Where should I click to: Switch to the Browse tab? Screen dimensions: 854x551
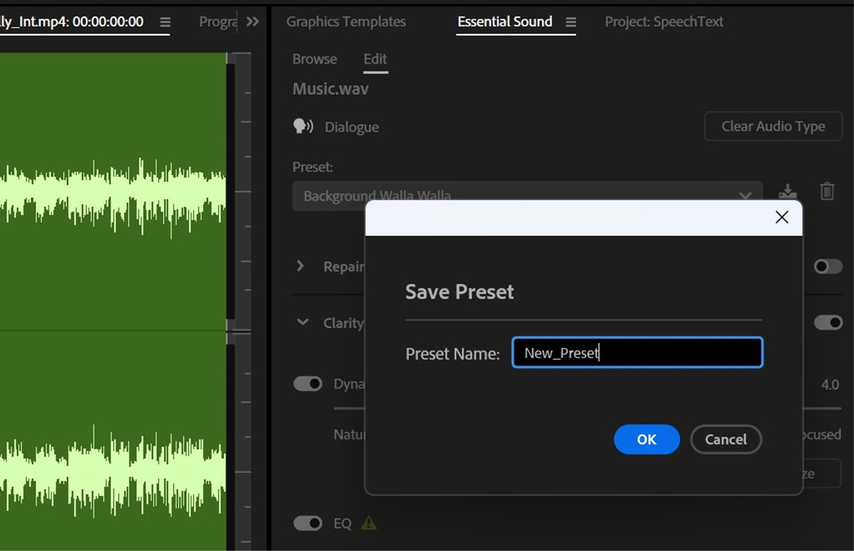coord(314,59)
